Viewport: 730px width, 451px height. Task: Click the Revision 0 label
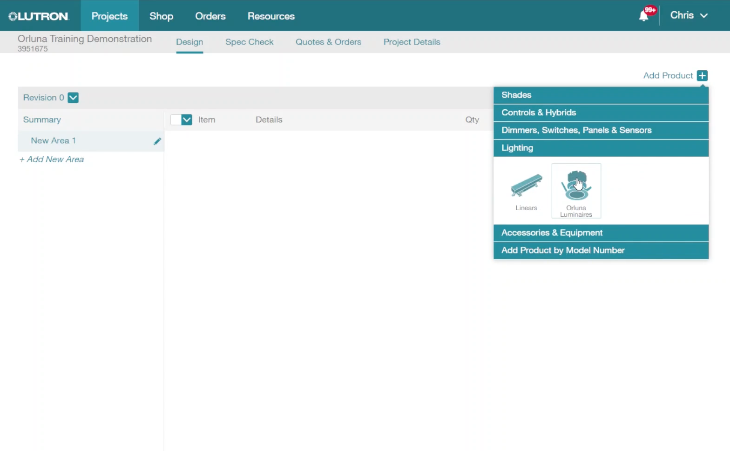(44, 98)
